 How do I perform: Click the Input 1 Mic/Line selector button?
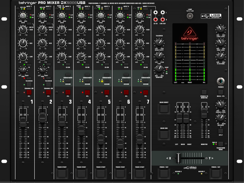click(x=29, y=9)
